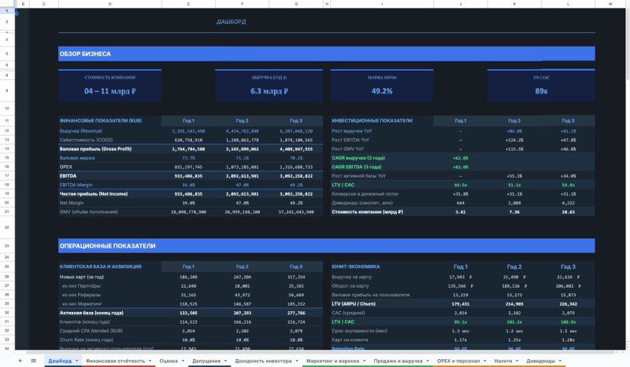Select row 22 header
Image resolution: width=630 pixels, height=367 pixels.
(7, 227)
